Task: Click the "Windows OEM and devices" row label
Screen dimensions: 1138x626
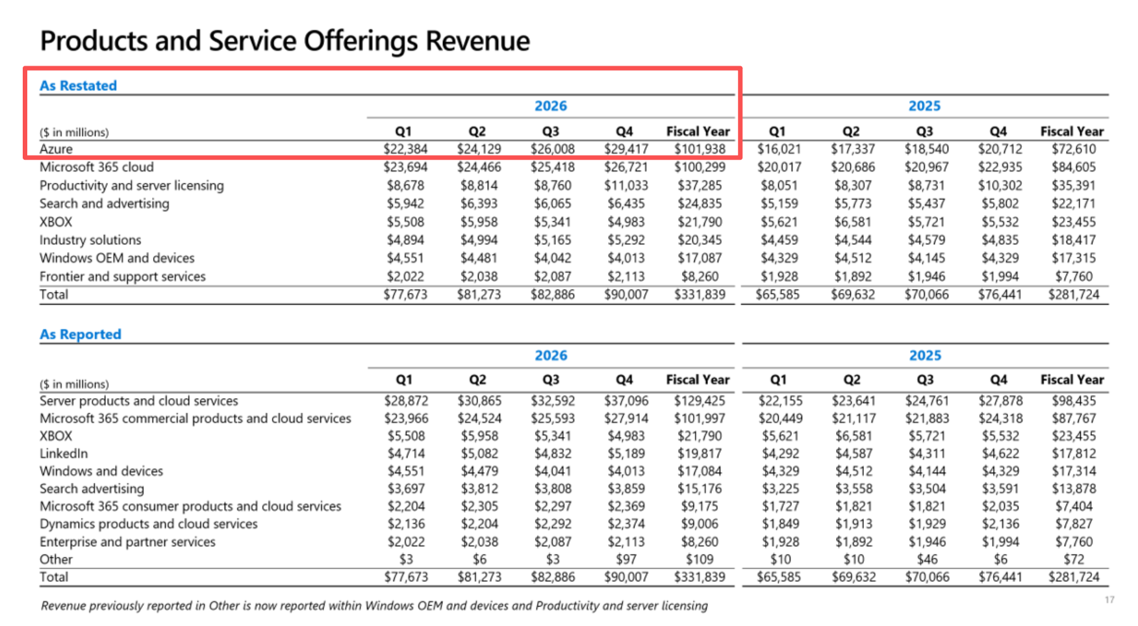Action: click(117, 258)
